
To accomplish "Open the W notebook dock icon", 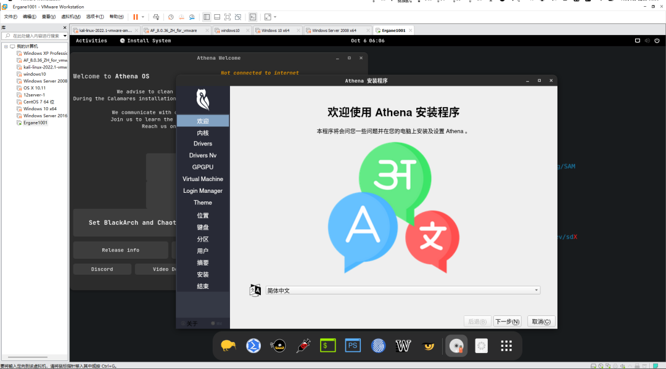I will point(403,346).
